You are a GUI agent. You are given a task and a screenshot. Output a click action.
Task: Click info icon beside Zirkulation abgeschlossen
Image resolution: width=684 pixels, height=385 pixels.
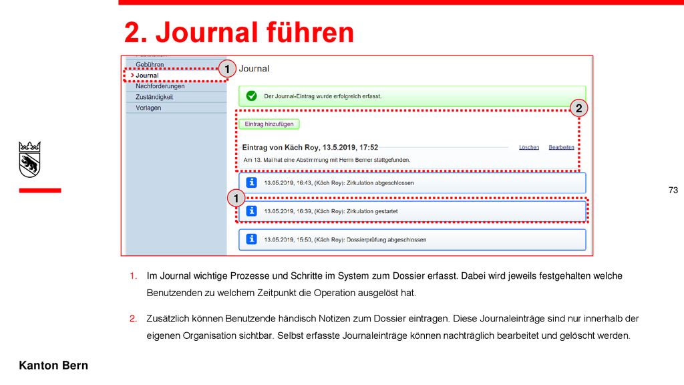252,182
